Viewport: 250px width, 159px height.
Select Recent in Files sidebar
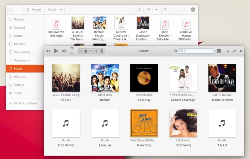pos(25,19)
